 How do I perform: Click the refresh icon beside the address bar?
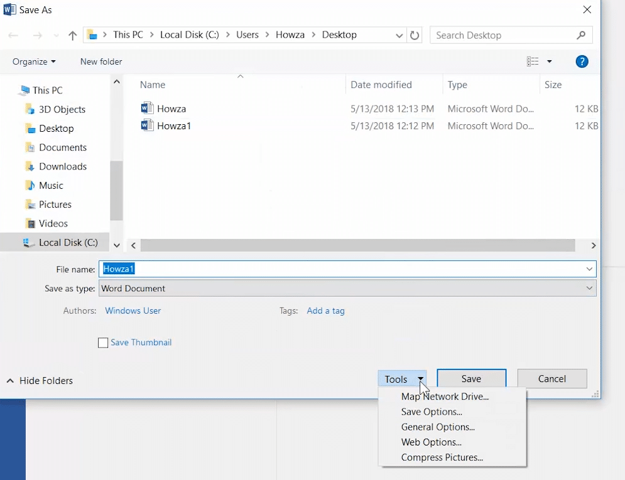coord(415,35)
